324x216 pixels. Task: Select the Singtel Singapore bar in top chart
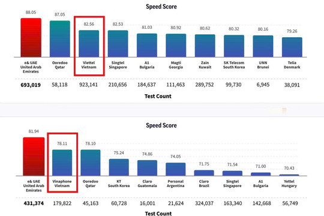coord(118,44)
